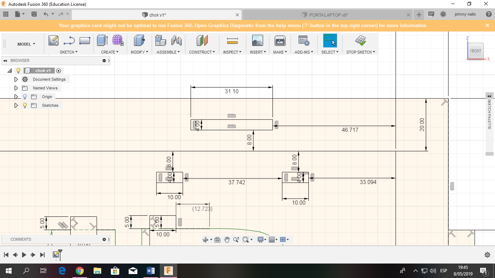Image resolution: width=495 pixels, height=278 pixels.
Task: Click the Make 3D print icon
Action: click(x=280, y=41)
